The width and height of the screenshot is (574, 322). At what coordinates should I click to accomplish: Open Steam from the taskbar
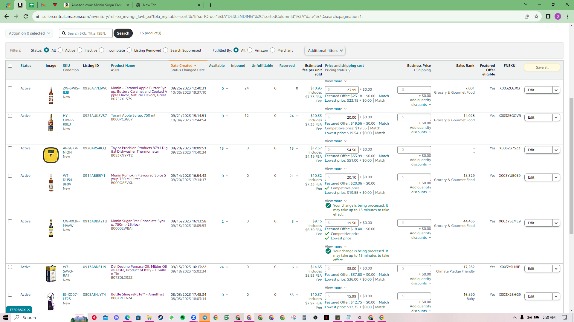pyautogui.click(x=161, y=318)
